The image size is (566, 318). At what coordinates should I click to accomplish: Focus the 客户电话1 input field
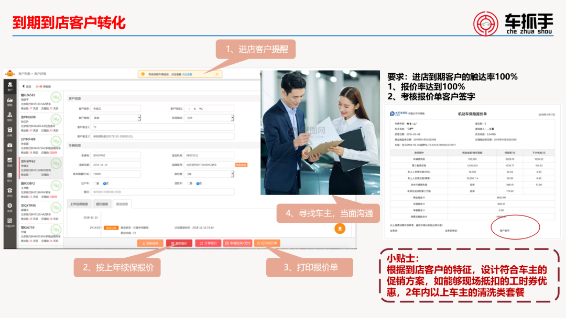(x=209, y=108)
